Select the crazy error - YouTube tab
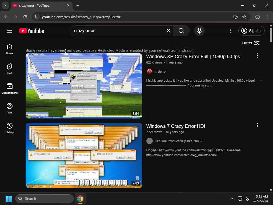This screenshot has height=205, width=273. click(42, 6)
